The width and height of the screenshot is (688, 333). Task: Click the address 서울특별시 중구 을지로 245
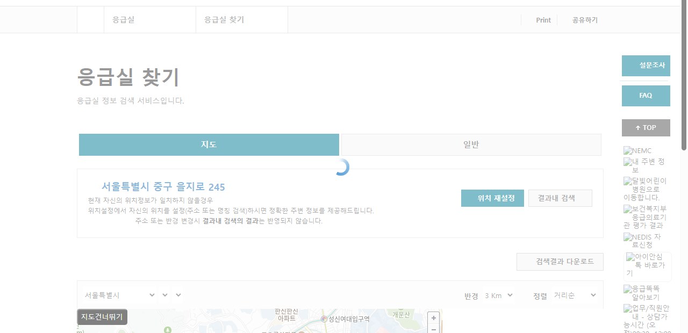[163, 187]
